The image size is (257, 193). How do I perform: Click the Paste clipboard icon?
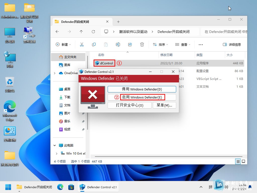click(x=106, y=44)
